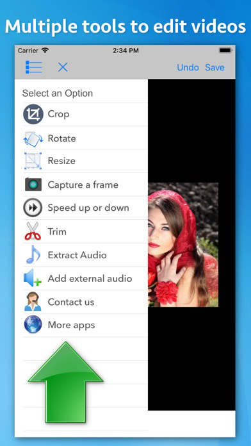Choose the Capture a frame label

[83, 185]
